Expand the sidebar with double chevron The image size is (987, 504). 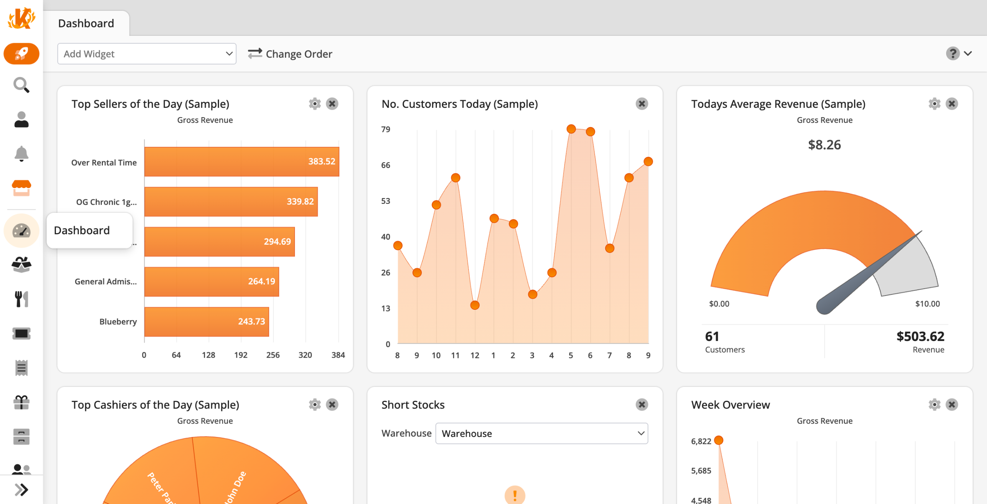[x=21, y=490]
